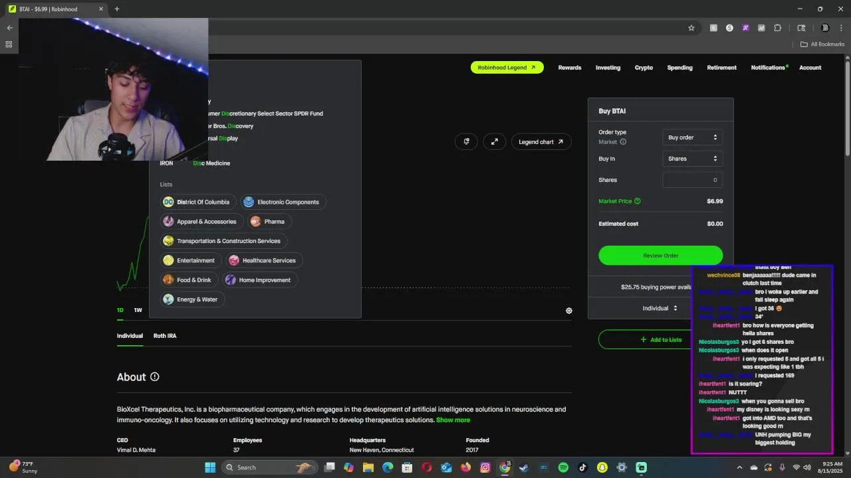851x478 pixels.
Task: Select the 1W chart range
Action: 138,310
